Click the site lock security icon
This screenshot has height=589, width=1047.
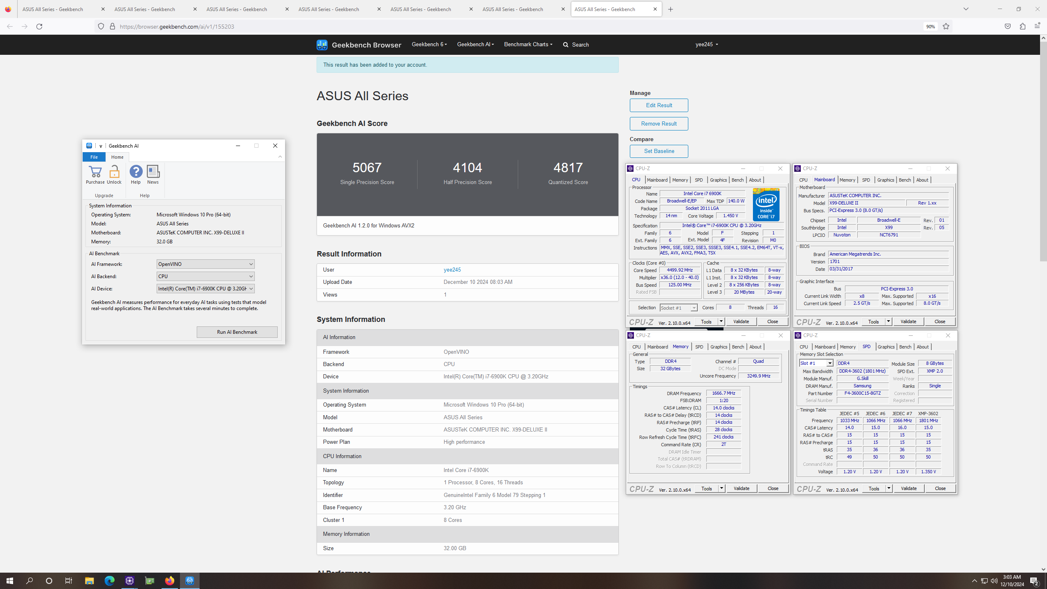[112, 27]
